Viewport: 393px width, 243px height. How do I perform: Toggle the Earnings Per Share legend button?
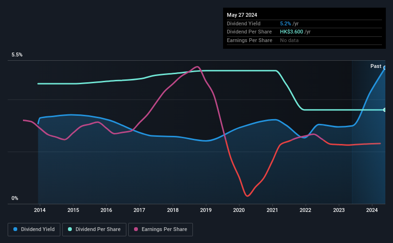tap(160, 230)
